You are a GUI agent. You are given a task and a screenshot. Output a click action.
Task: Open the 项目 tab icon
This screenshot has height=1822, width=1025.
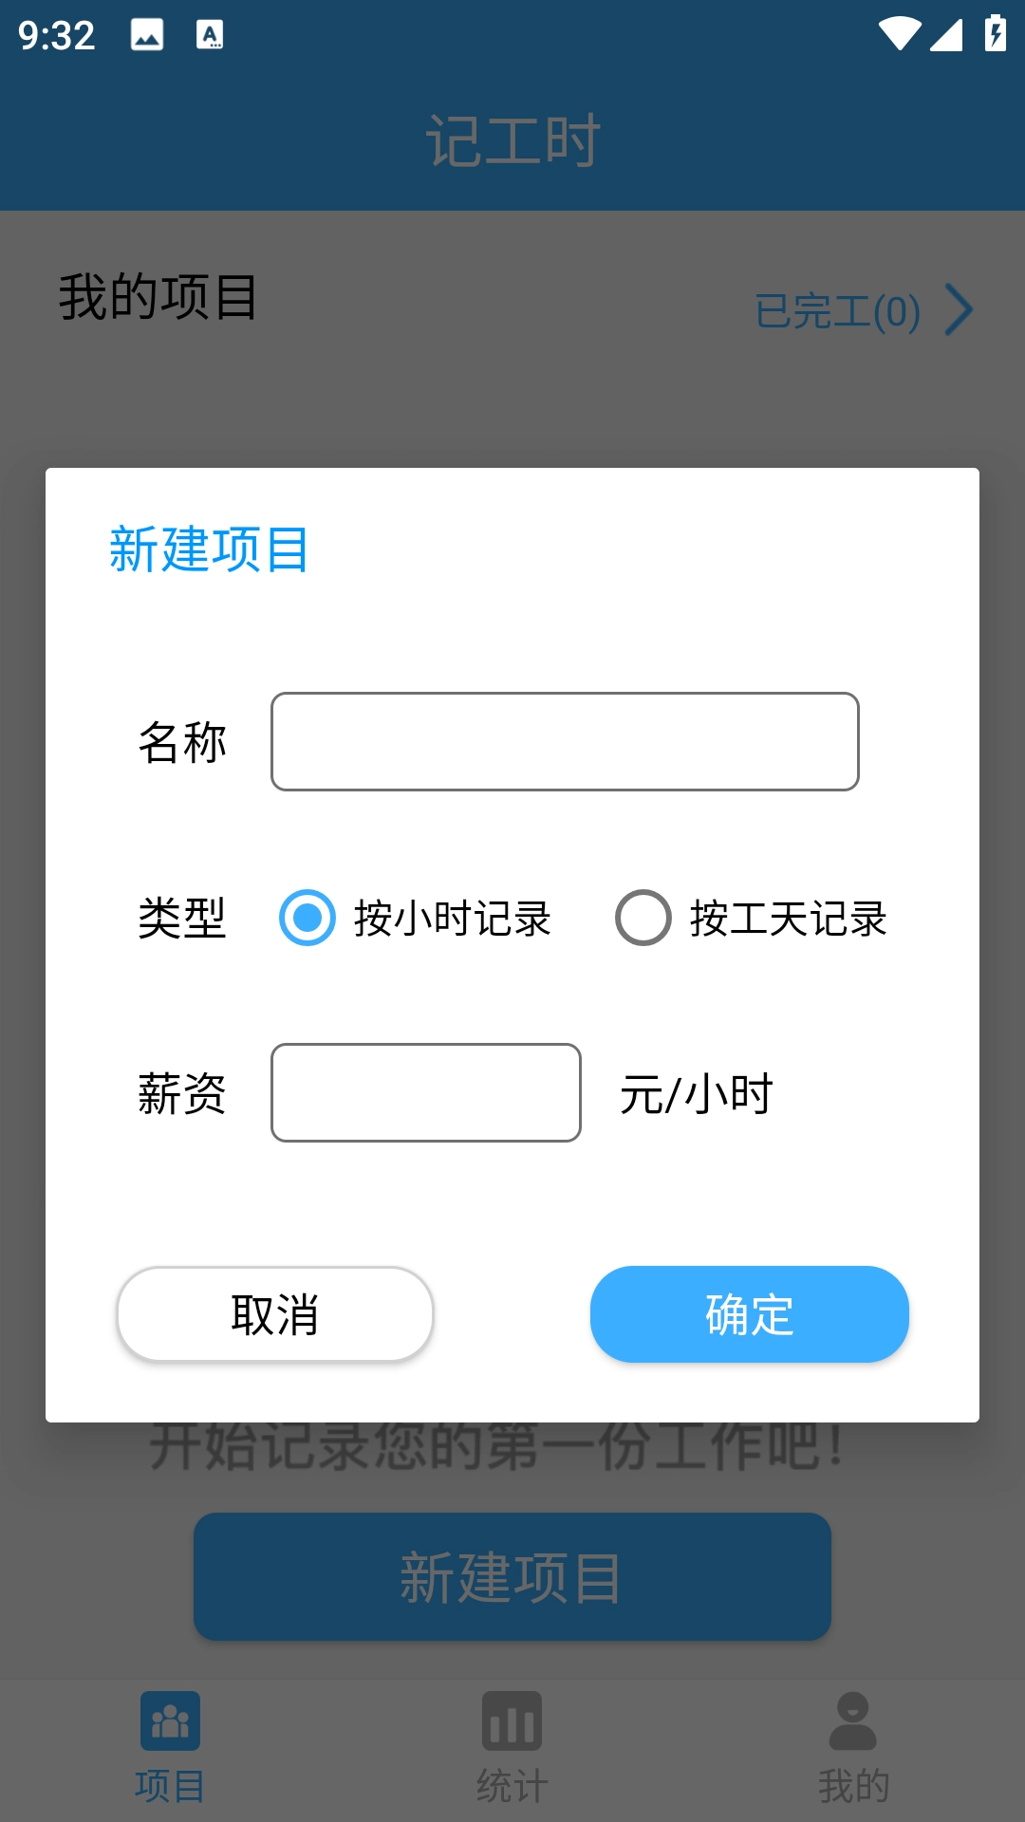click(170, 1720)
